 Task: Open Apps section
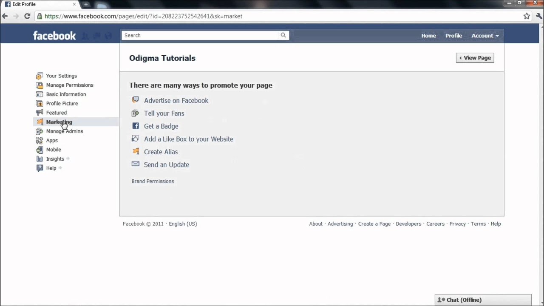tap(52, 140)
